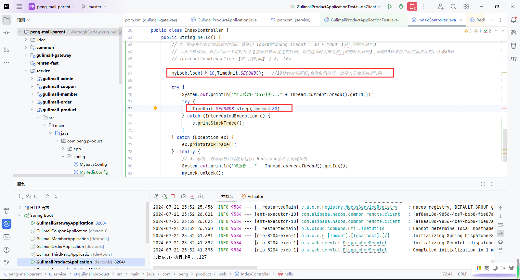Open Code With Me user icon
This screenshot has width=520, height=280.
[440, 6]
